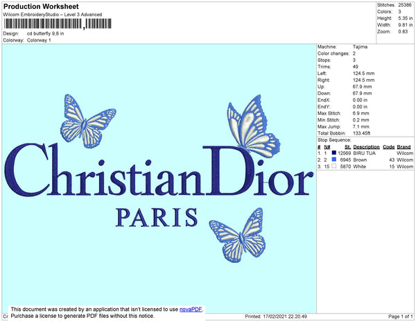Click the Right value 124.5 mm
The width and height of the screenshot is (416, 322).
(x=363, y=80)
